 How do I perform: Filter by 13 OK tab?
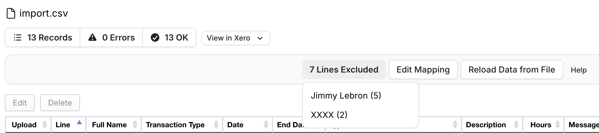tap(169, 37)
